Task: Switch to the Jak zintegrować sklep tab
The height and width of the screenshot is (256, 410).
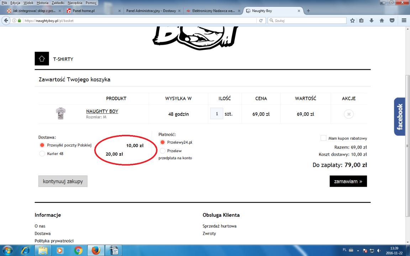Action: (x=34, y=11)
